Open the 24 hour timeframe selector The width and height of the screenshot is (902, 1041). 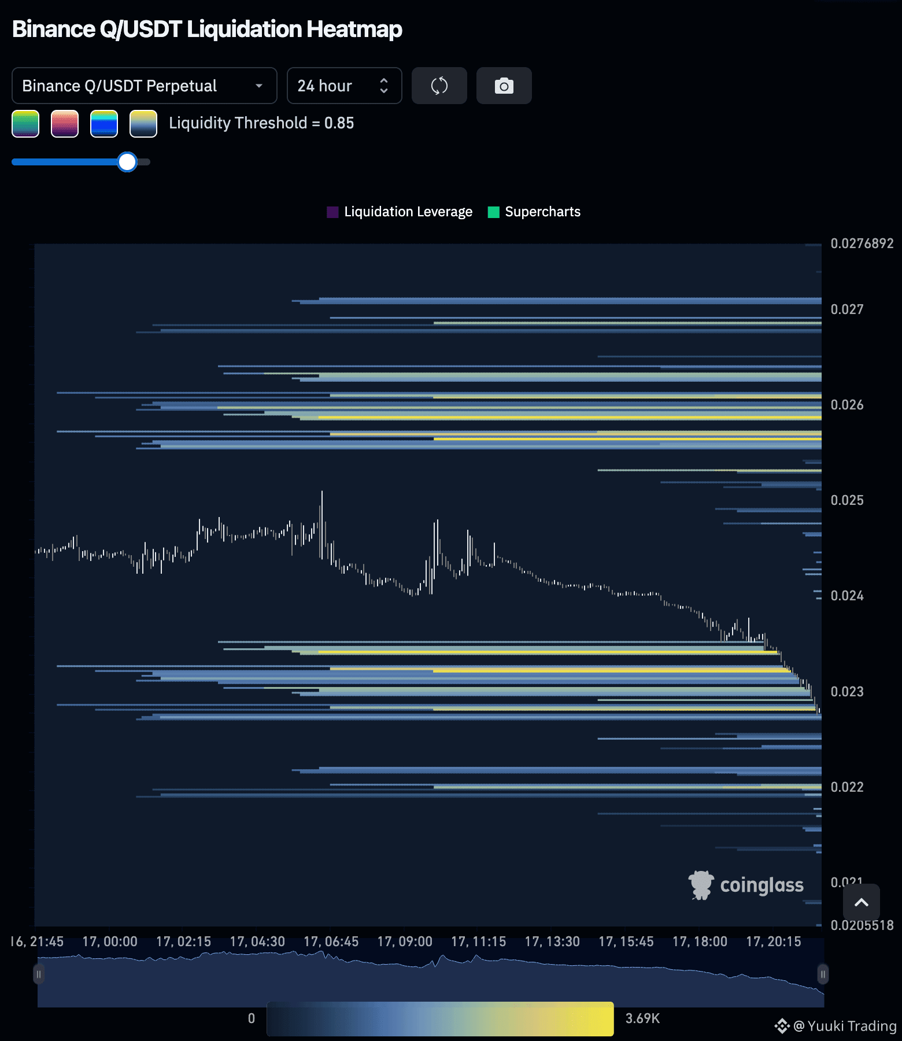tap(345, 86)
